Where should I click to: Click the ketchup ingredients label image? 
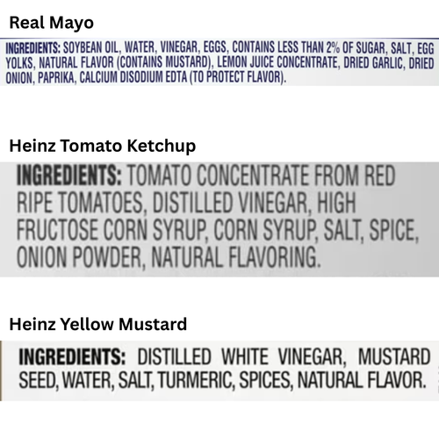tap(219, 219)
